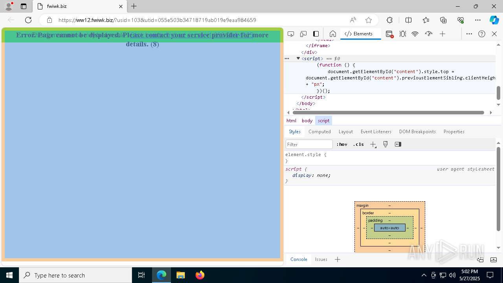Open the Favorites list
The image size is (503, 283).
426,20
